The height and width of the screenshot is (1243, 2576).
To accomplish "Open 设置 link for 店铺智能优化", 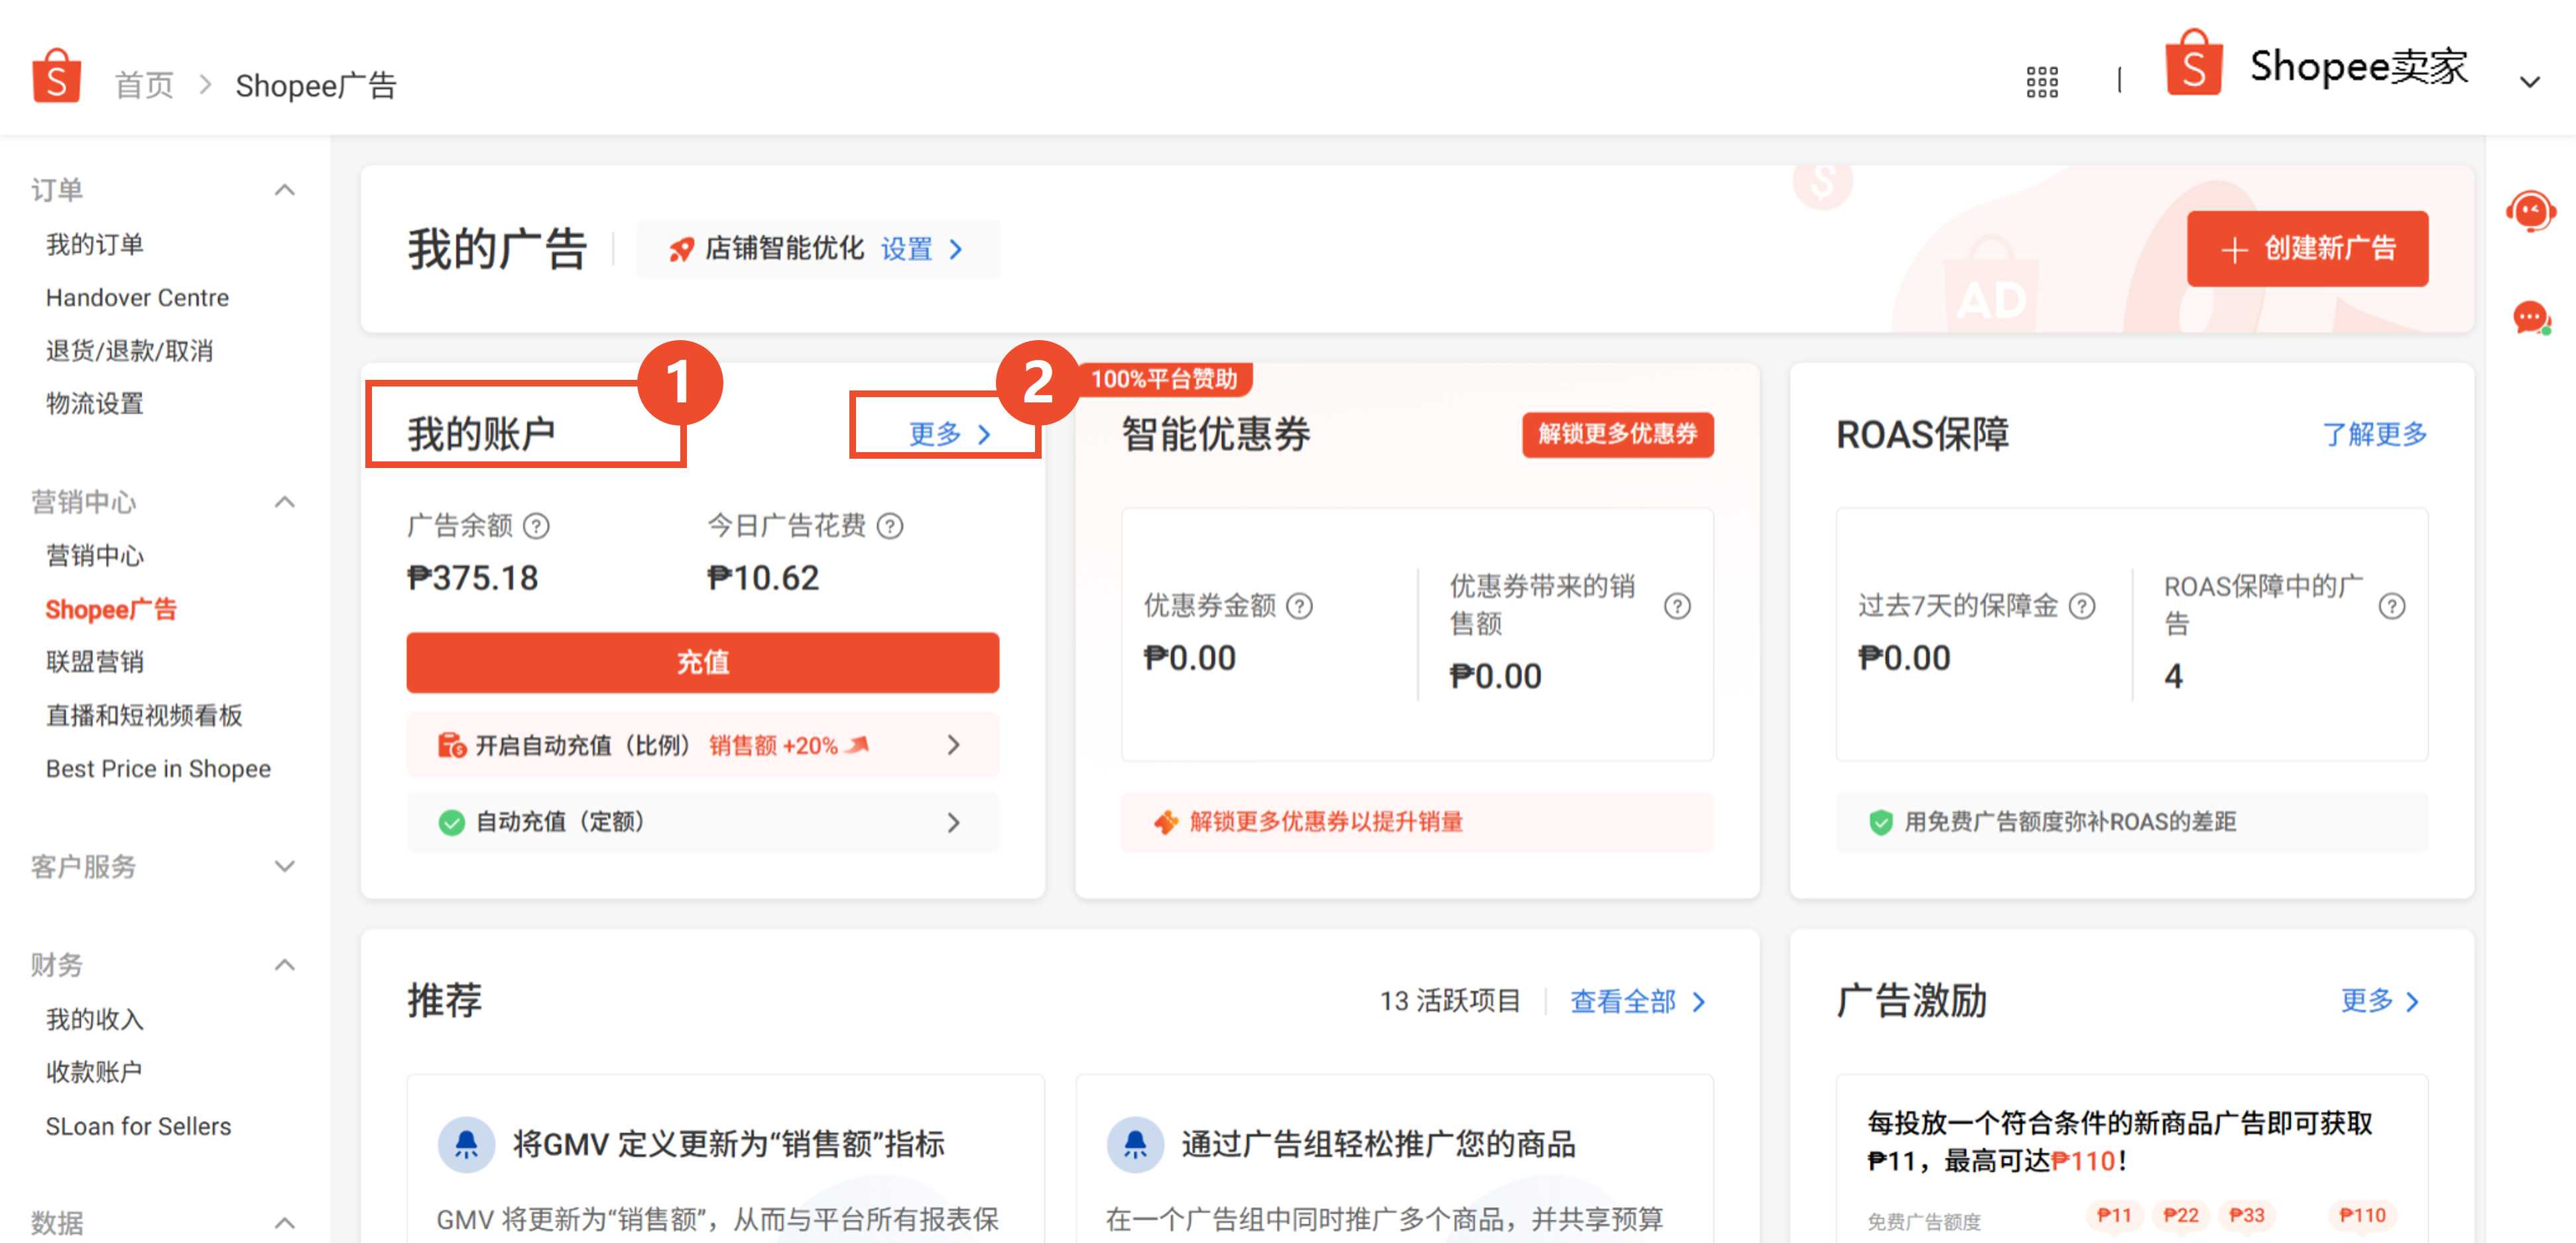I will [921, 249].
